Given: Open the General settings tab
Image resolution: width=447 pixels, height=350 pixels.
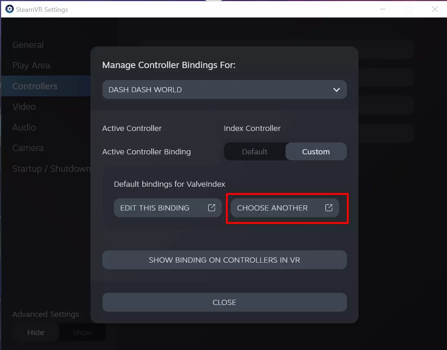Looking at the screenshot, I should pos(28,45).
